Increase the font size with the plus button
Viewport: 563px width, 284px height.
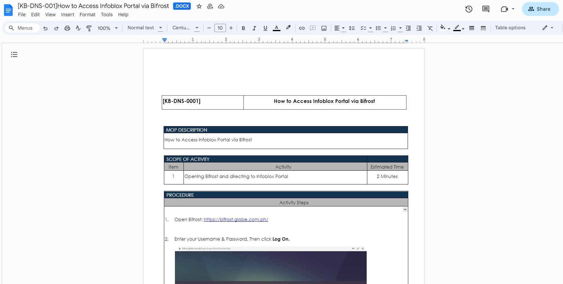[x=231, y=28]
